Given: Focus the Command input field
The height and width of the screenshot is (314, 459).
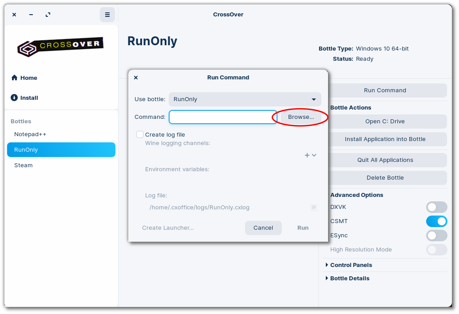Looking at the screenshot, I should coord(223,117).
